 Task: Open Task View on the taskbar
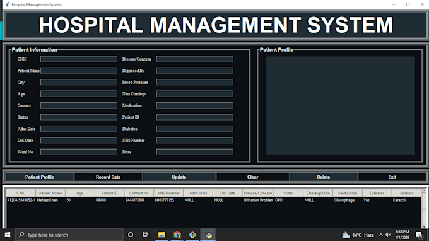(x=146, y=235)
